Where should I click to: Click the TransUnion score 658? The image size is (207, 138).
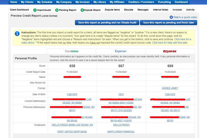[72, 66]
